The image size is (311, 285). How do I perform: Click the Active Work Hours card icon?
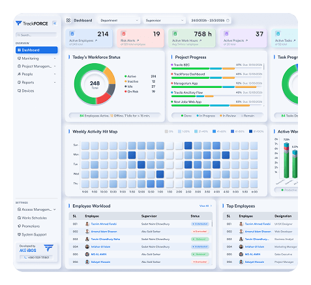[x=175, y=34]
